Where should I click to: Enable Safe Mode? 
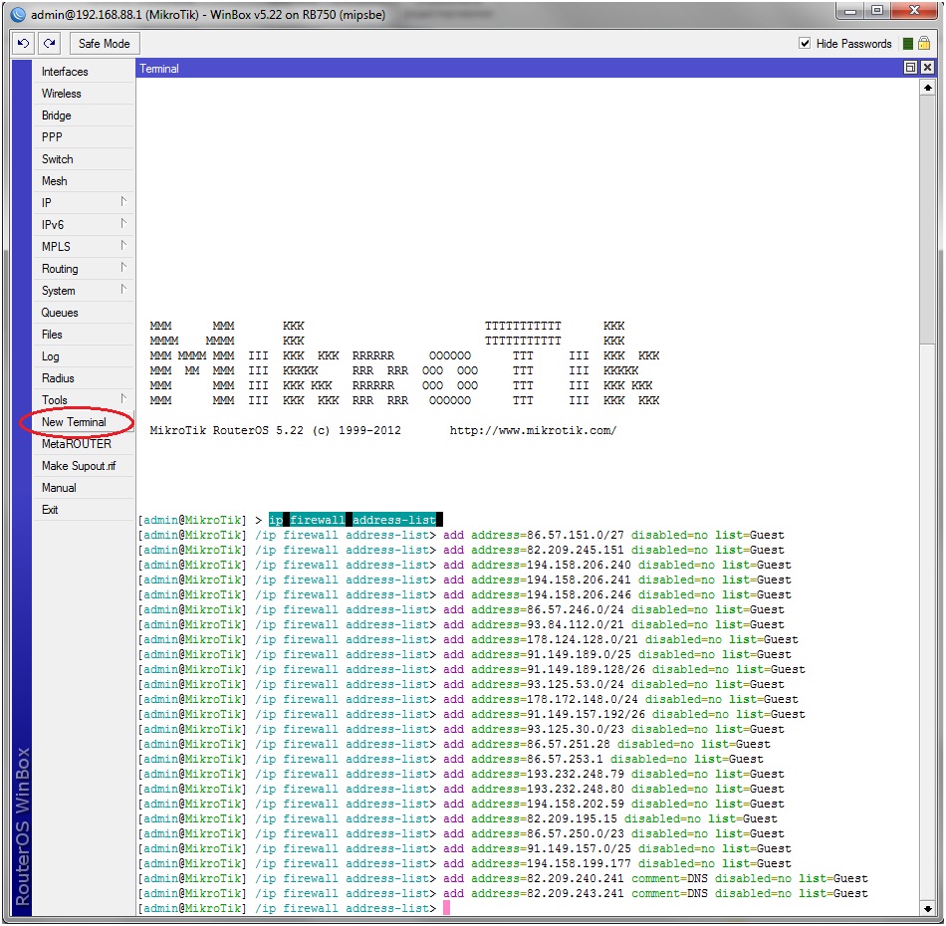click(104, 44)
